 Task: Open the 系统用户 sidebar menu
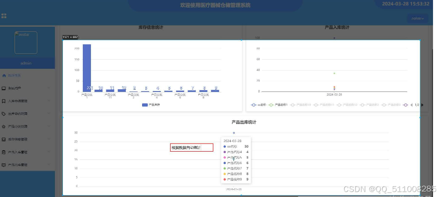pos(27,88)
